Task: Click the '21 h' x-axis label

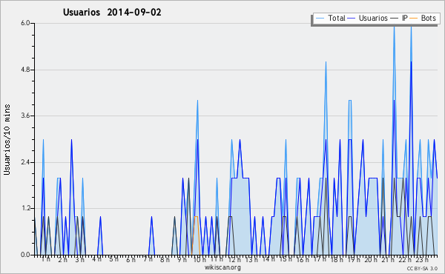Action: pyautogui.click(x=388, y=259)
